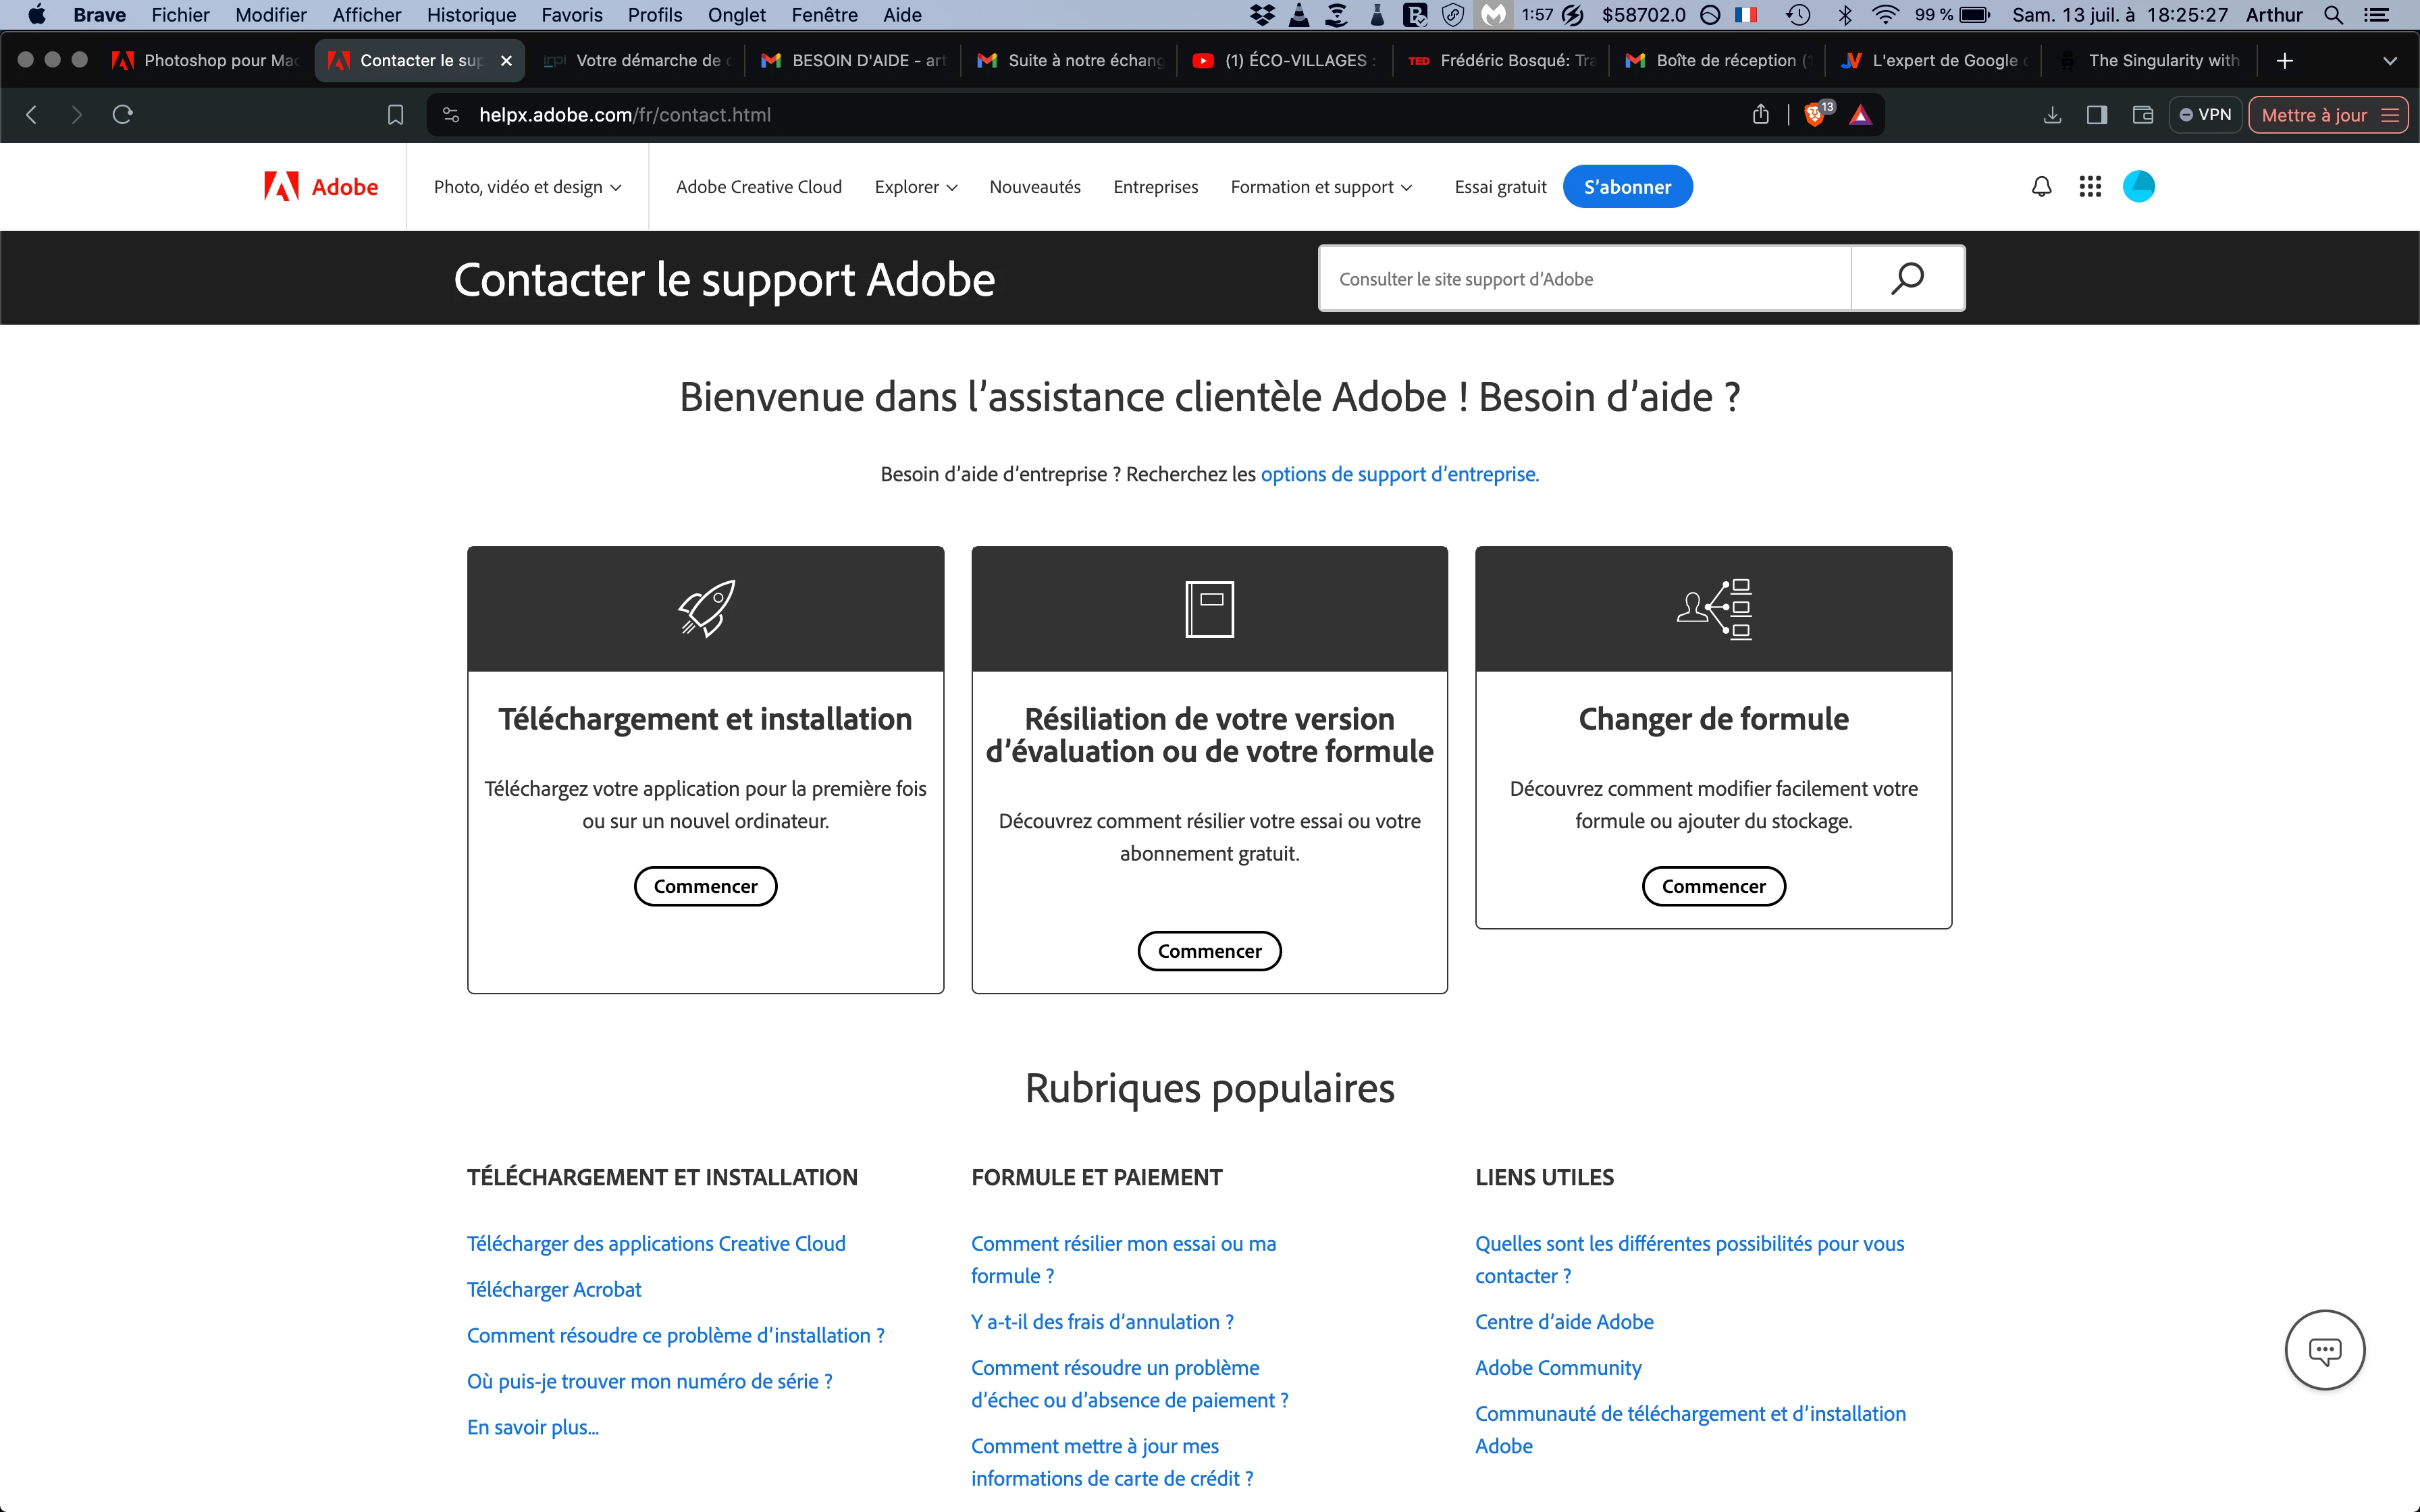Click the S'abonner button
The height and width of the screenshot is (1512, 2420).
(x=1627, y=187)
